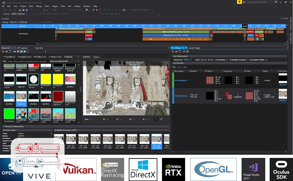Switch to the Current Target tab
The width and height of the screenshot is (293, 181).
(194, 48)
